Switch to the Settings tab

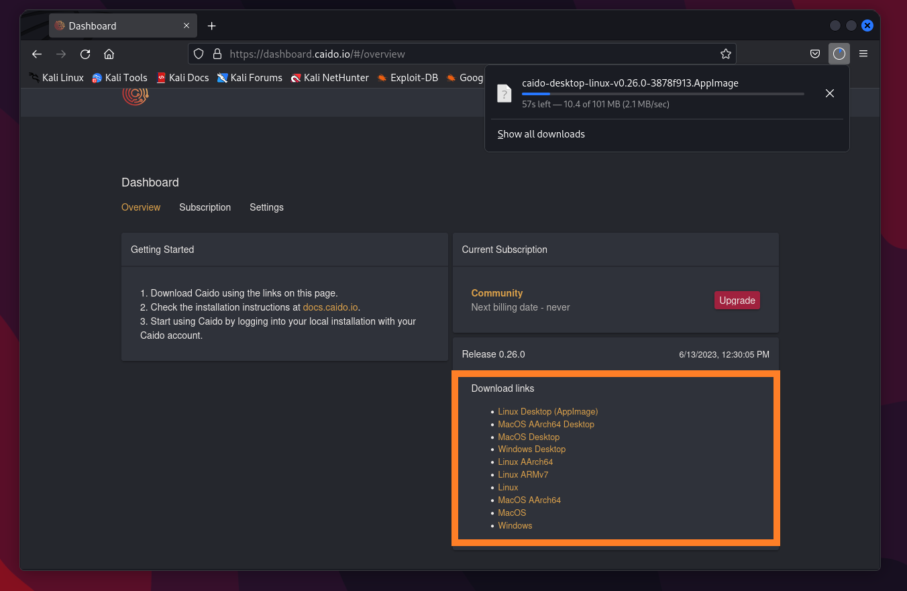click(x=266, y=207)
